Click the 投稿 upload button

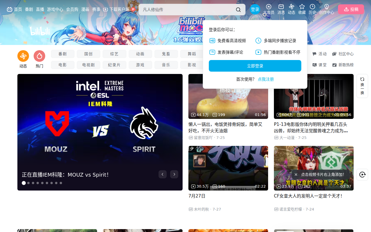(x=351, y=9)
